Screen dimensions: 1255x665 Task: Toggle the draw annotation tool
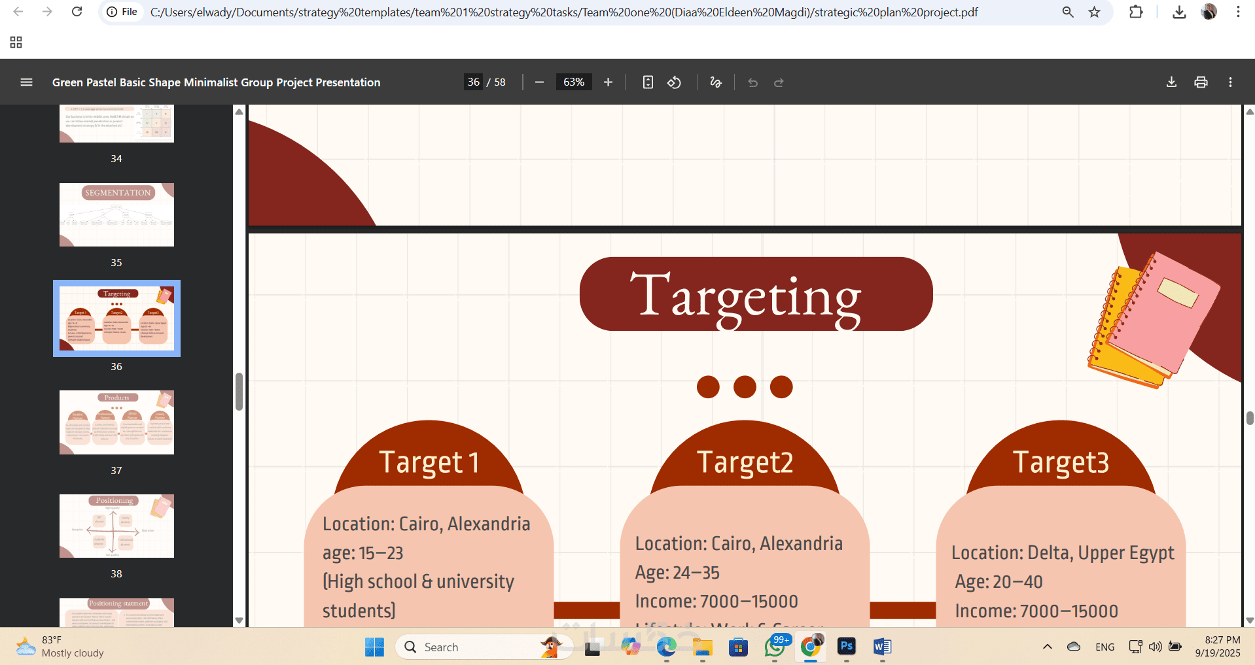click(716, 82)
